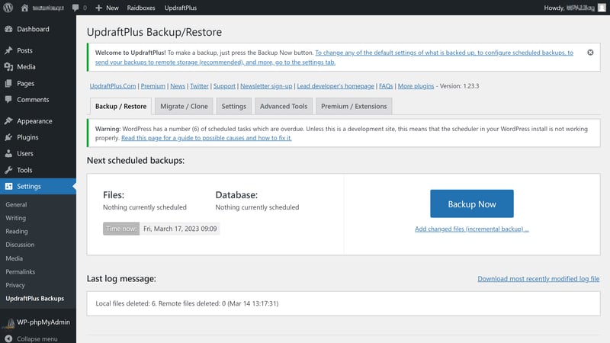This screenshot has width=610, height=343.
Task: Switch to the Migrate / Clone tab
Action: (x=183, y=107)
